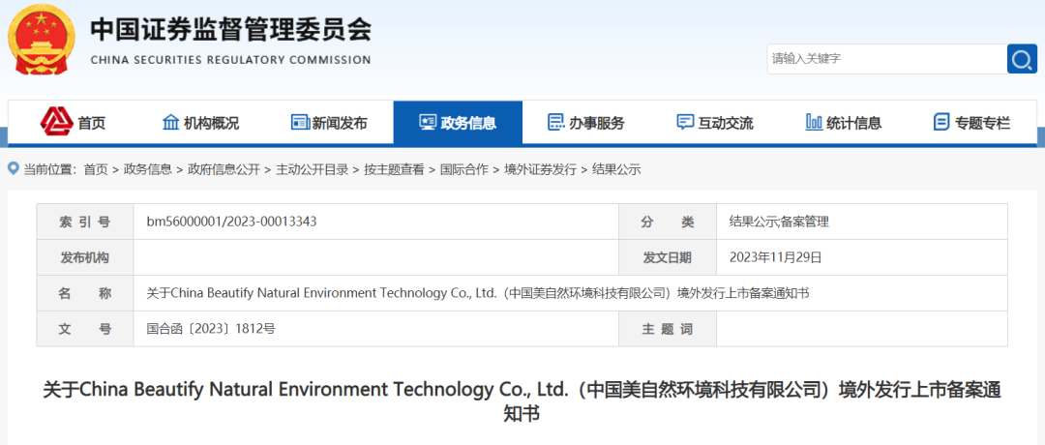Follow the 按主题查看 breadcrumb link
This screenshot has height=445, width=1045.
click(x=394, y=170)
